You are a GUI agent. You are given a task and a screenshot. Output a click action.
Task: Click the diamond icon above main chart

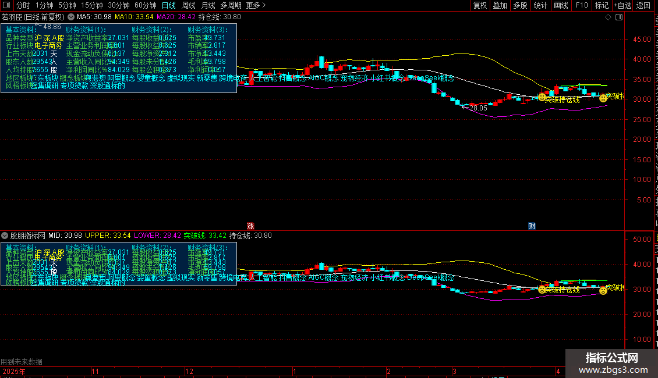pos(608,17)
